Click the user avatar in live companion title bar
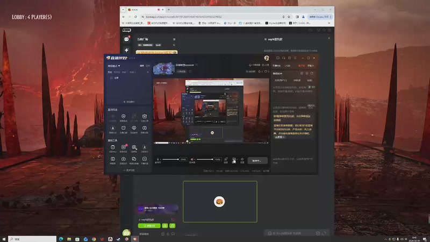430x242 pixels. tap(267, 58)
